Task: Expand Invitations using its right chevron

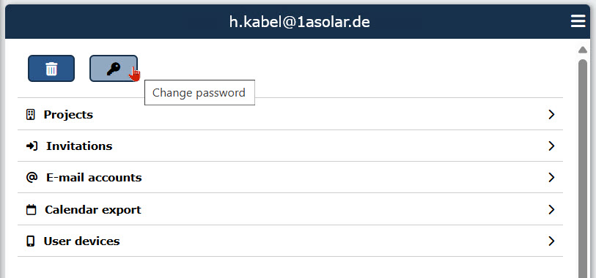Action: click(551, 146)
